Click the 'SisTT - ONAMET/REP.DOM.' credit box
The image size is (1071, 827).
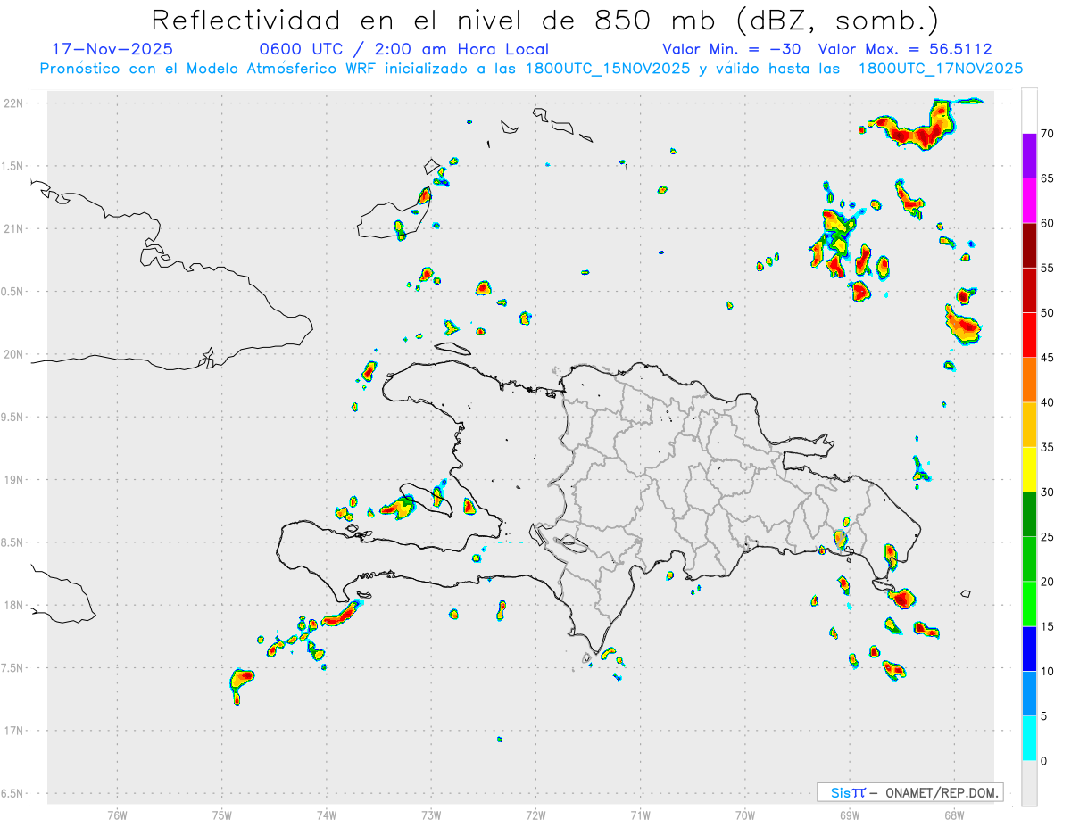coord(909,792)
